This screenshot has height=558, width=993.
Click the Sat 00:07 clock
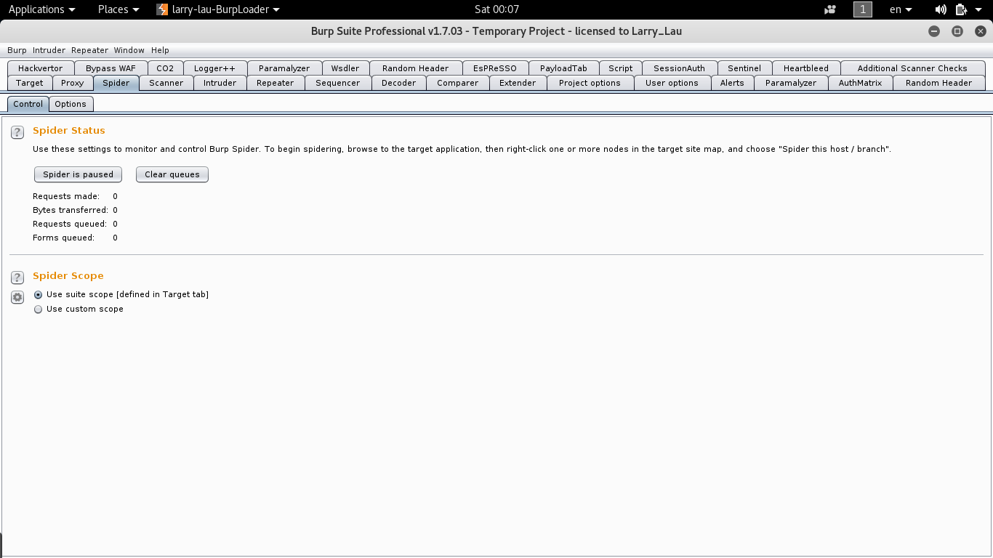[496, 9]
